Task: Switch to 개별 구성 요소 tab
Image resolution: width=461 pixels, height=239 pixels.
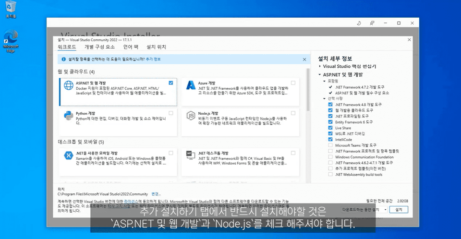Action: coord(100,47)
